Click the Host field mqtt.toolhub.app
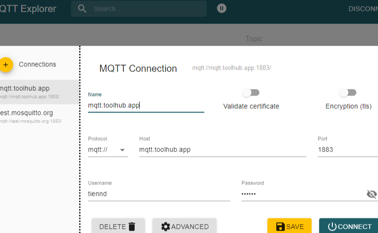 [x=223, y=150]
